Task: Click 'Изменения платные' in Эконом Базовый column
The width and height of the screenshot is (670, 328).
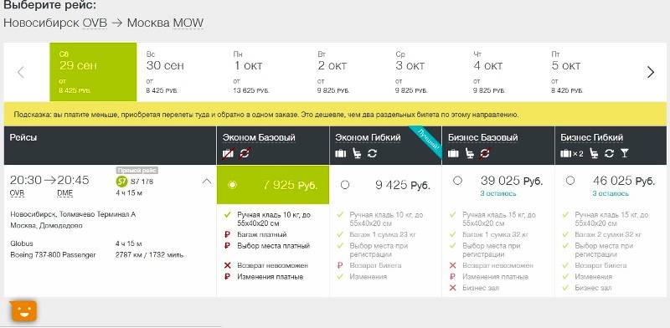Action: (x=270, y=276)
